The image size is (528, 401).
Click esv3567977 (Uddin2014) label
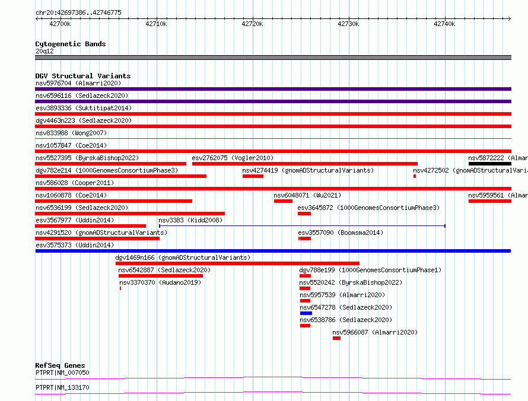pyautogui.click(x=75, y=220)
